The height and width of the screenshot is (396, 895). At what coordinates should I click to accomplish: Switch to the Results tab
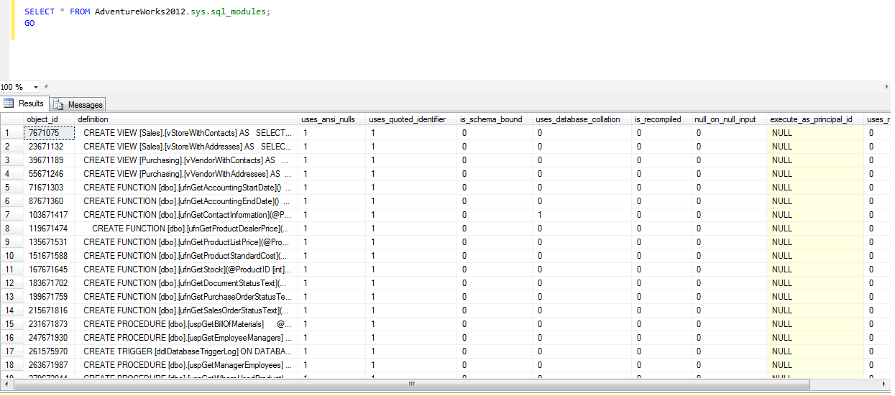(x=24, y=103)
